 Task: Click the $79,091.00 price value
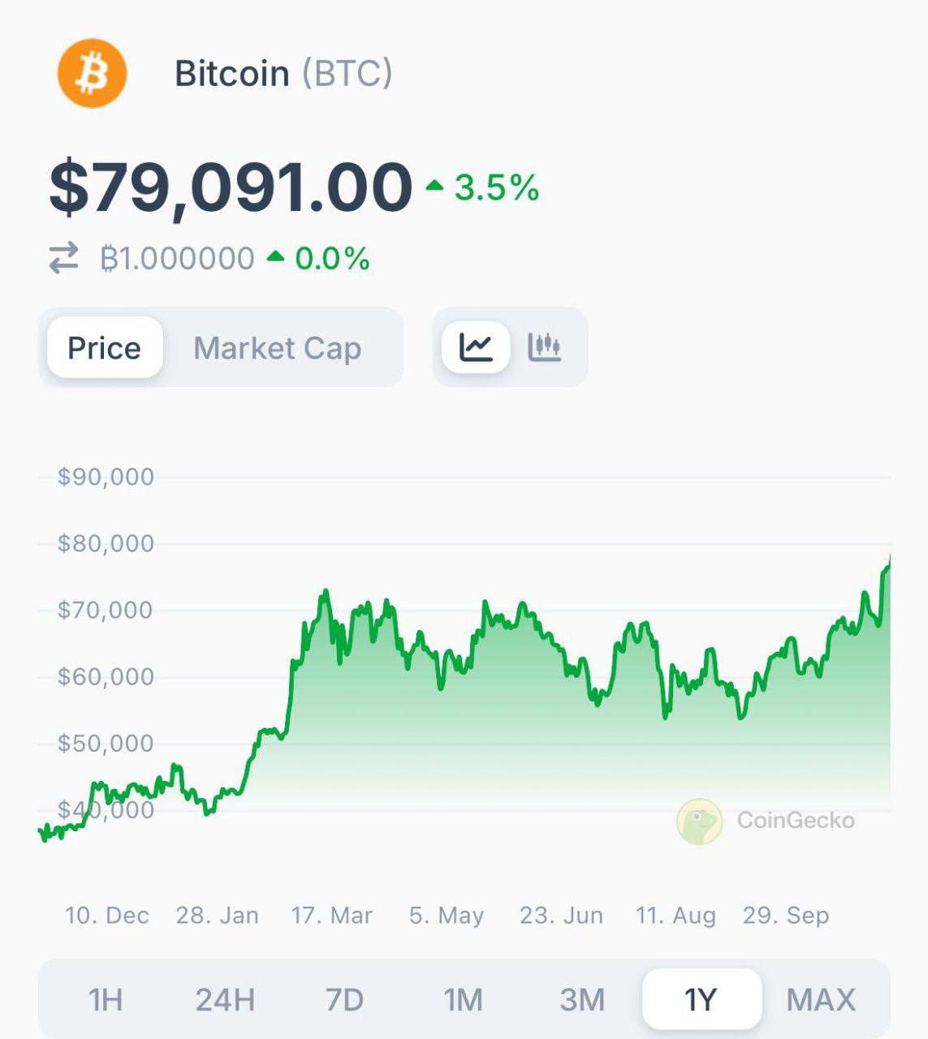click(231, 188)
